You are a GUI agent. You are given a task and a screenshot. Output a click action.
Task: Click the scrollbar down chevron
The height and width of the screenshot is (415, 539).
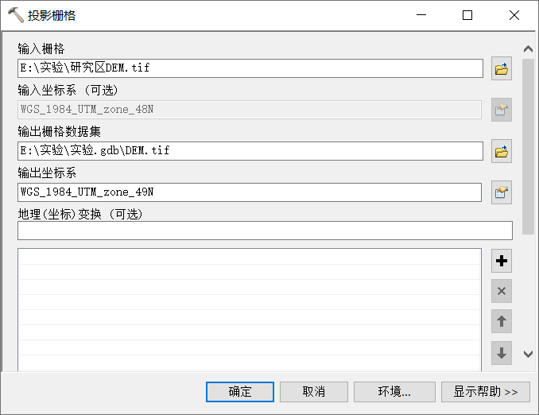pyautogui.click(x=528, y=354)
